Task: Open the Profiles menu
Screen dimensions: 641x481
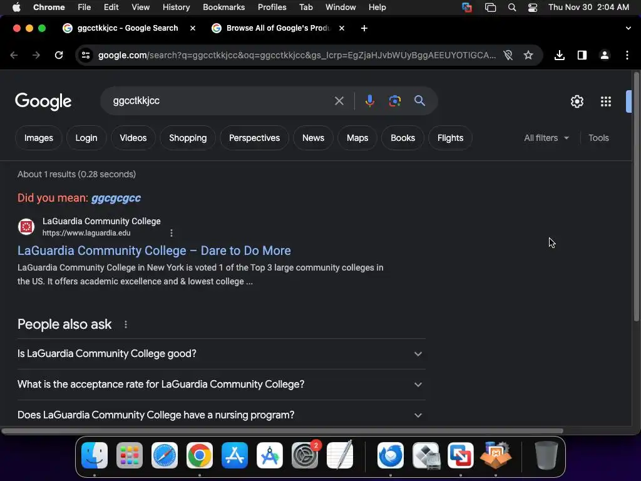Action: click(x=272, y=8)
